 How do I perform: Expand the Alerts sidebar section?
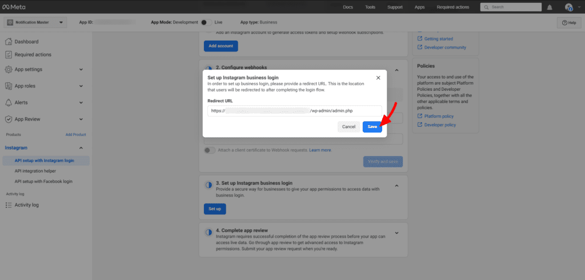pyautogui.click(x=81, y=103)
